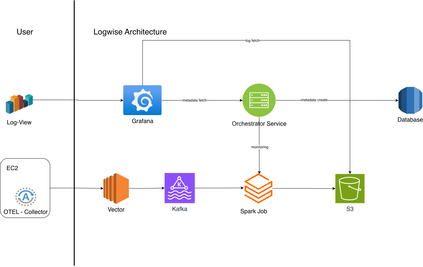
Task: Click the metadata create label
Action: 314,100
